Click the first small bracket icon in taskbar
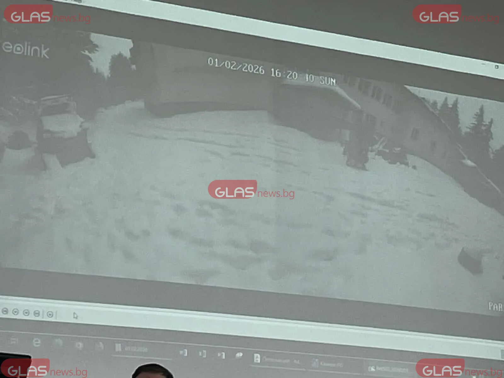Screen dimensions: 504x378 pyautogui.click(x=184, y=353)
